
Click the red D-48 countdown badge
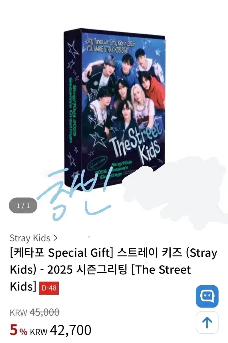(49, 288)
